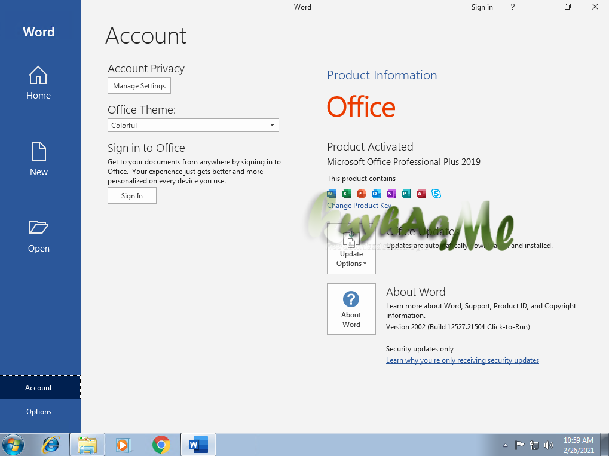Open the Home page in the Word sidebar
The height and width of the screenshot is (456, 609).
[x=38, y=83]
